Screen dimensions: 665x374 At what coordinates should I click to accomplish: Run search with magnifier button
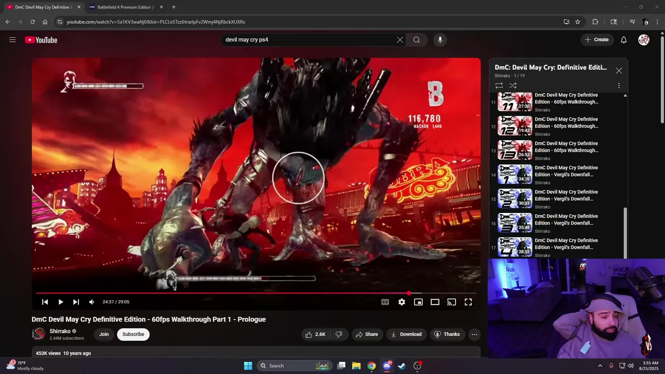click(x=417, y=39)
